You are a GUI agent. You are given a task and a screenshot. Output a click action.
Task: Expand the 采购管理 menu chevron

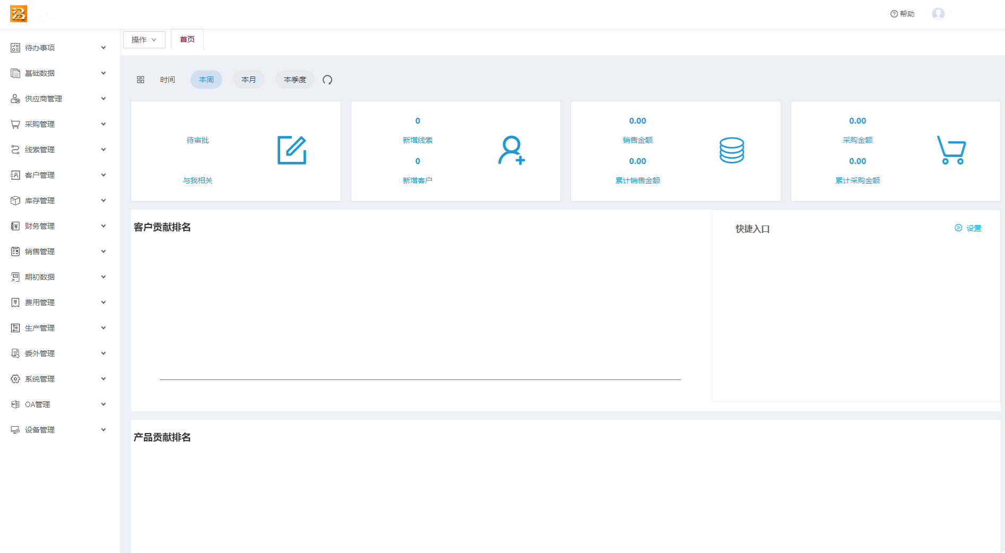[x=103, y=124]
